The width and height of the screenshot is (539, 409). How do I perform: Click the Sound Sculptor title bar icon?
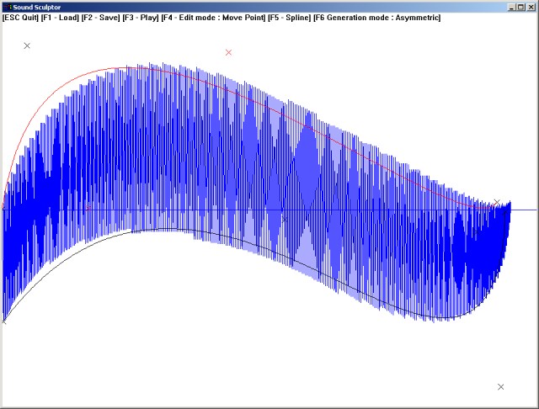[x=8, y=7]
